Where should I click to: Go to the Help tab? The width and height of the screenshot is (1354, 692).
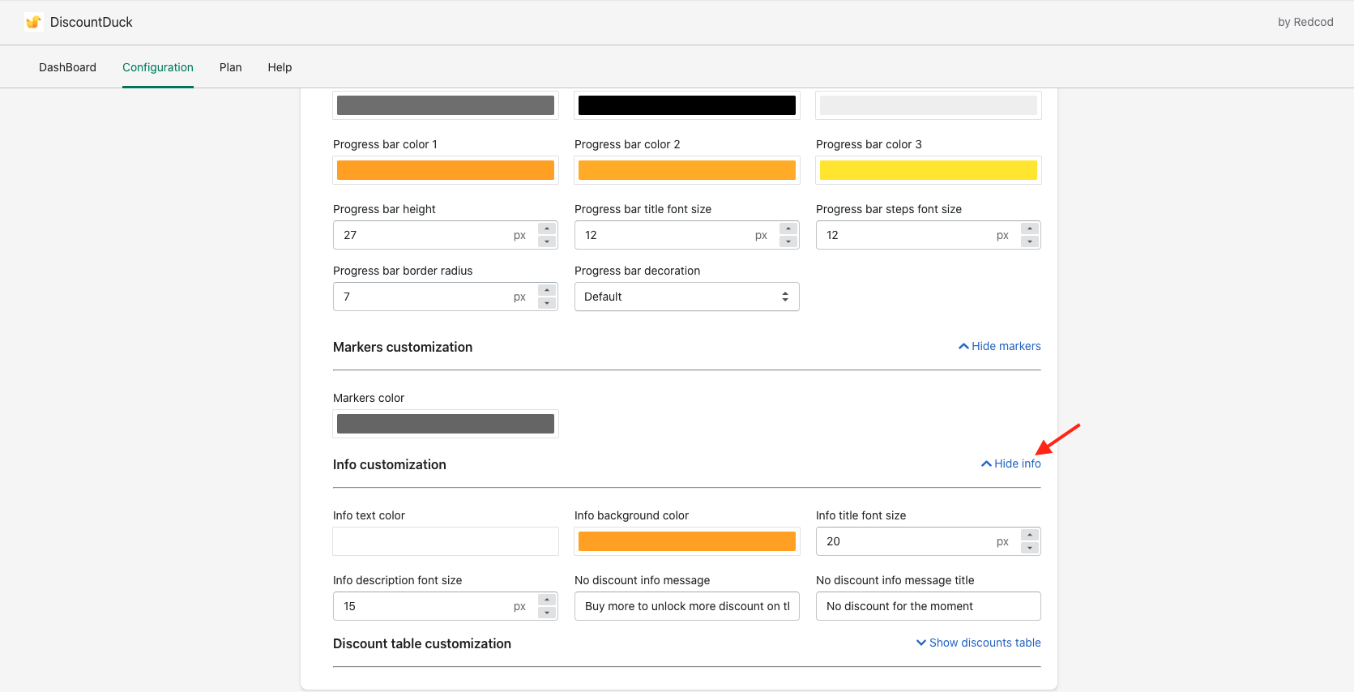[x=280, y=67]
